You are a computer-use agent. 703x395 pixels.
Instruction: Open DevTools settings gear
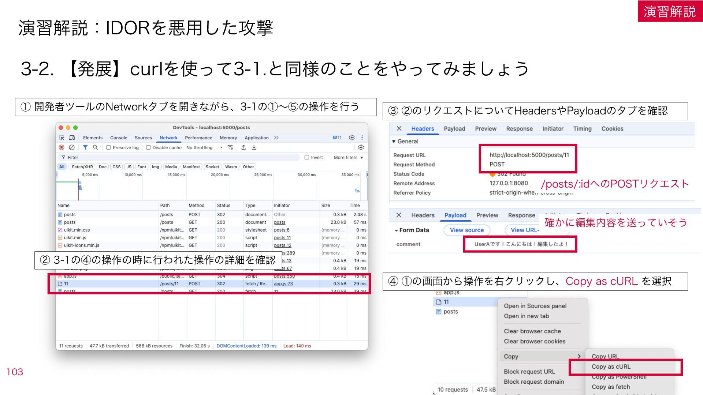click(351, 138)
